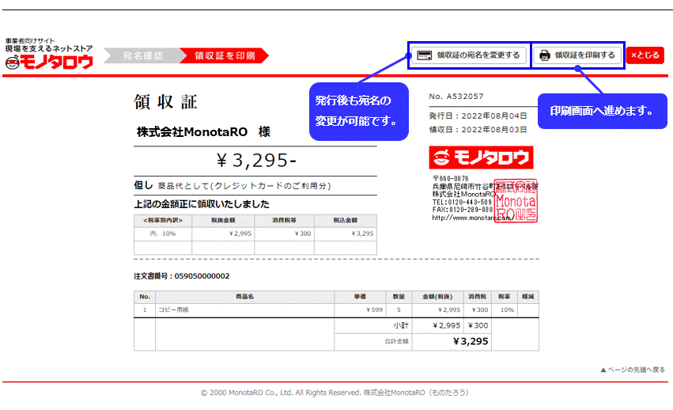Screen dimensions: 673x410
Task: Select the 宛名確認 step tab
Action: coord(143,55)
